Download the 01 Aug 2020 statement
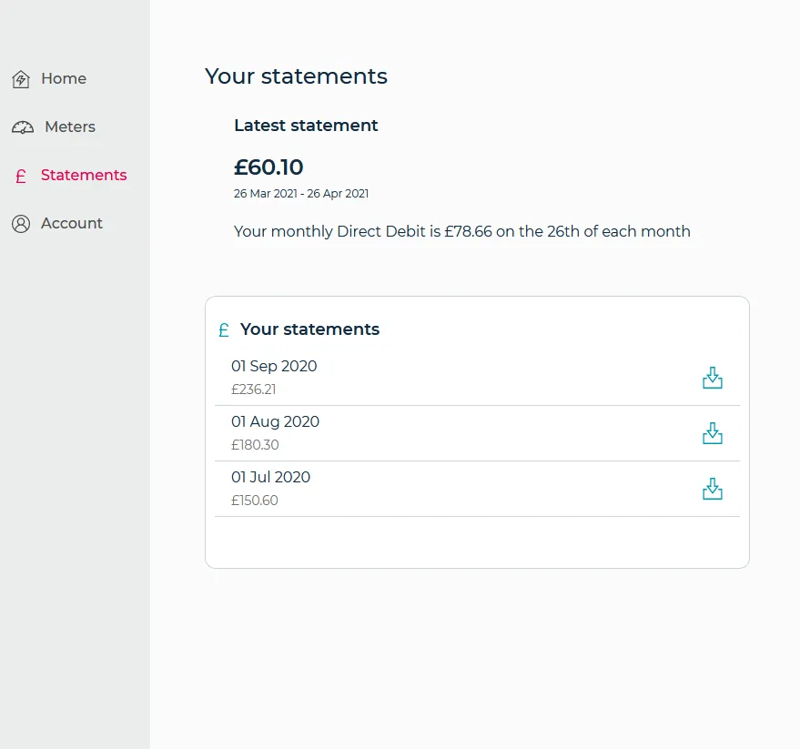800x749 pixels. point(713,433)
